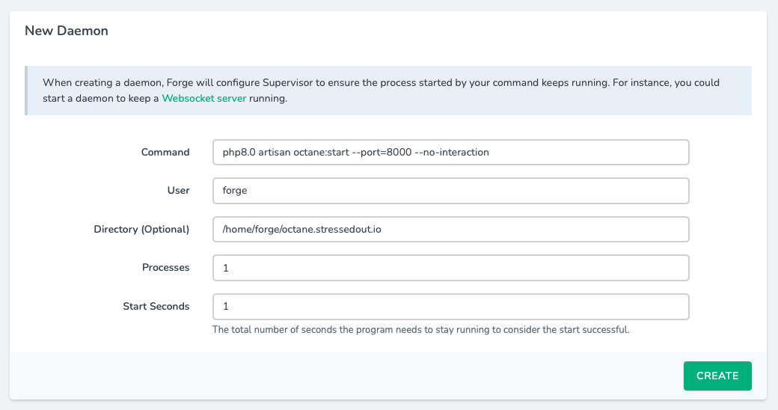The image size is (778, 410).
Task: Click the Start Seconds helper description text
Action: pos(420,329)
